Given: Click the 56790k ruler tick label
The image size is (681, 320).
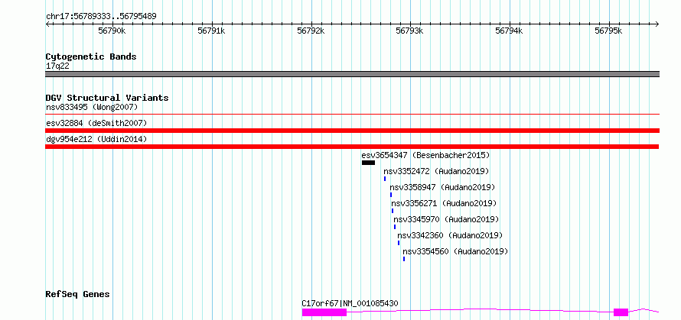Looking at the screenshot, I should tap(112, 31).
